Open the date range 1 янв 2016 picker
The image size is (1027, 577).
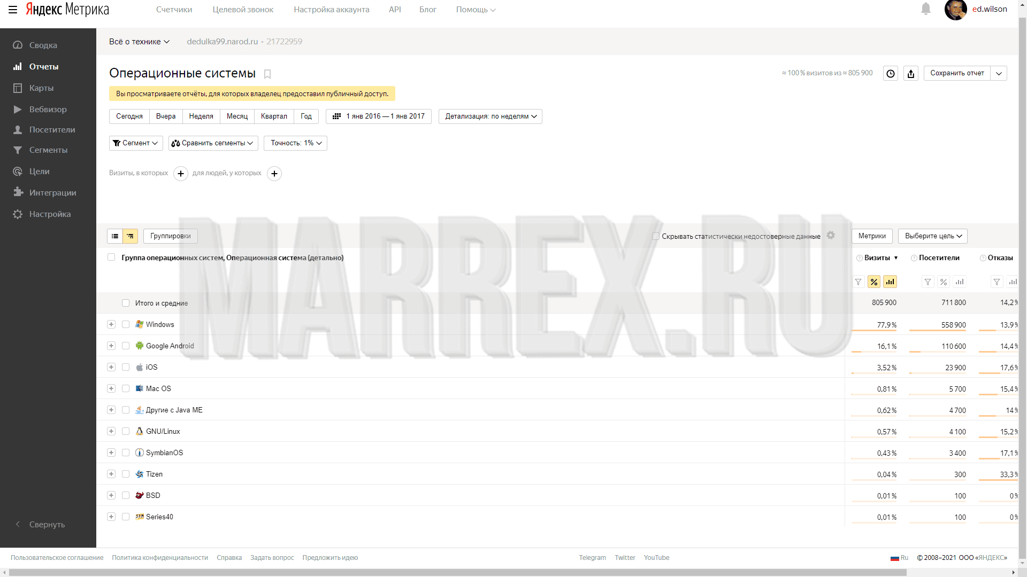pyautogui.click(x=379, y=116)
